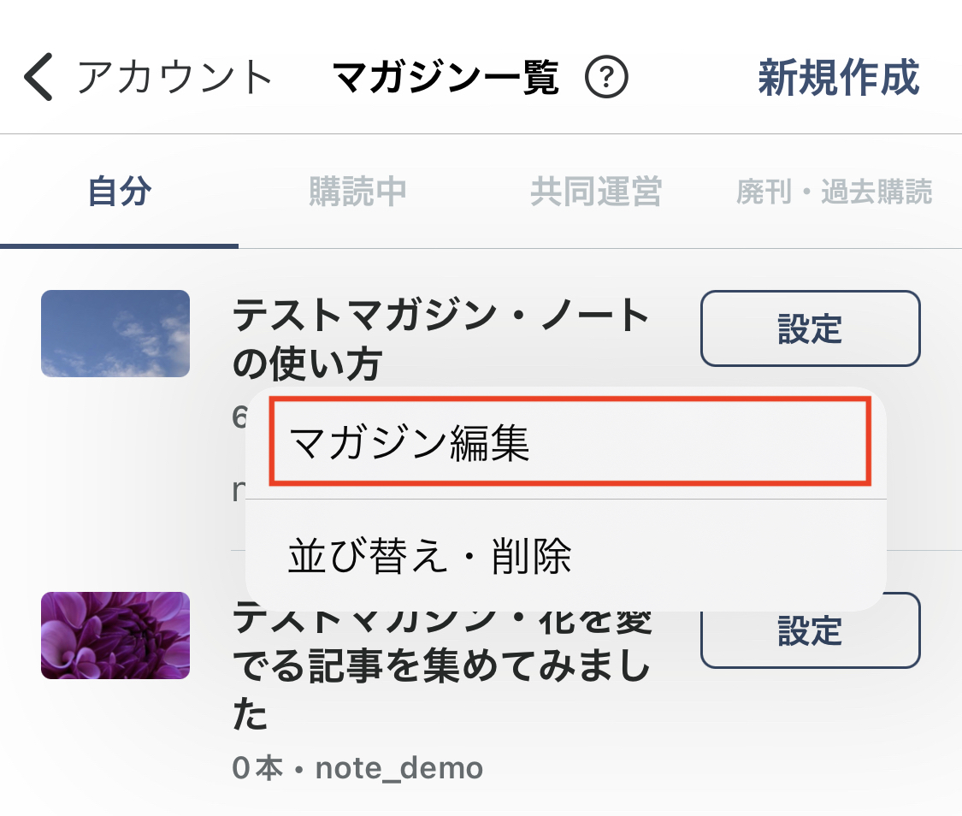Viewport: 962px width, 816px height.
Task: Open the help question mark icon
Action: click(606, 77)
